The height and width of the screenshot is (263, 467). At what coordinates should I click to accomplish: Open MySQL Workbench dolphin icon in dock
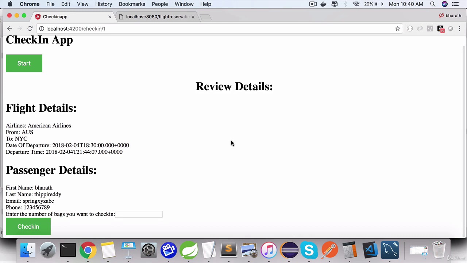[x=390, y=250]
